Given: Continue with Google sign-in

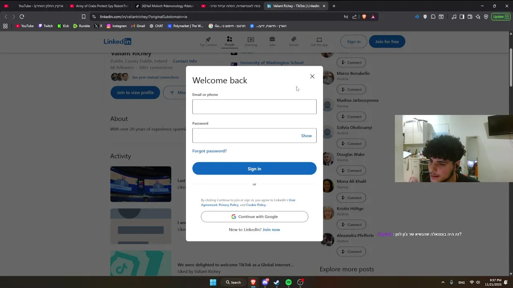Looking at the screenshot, I should pos(254,216).
